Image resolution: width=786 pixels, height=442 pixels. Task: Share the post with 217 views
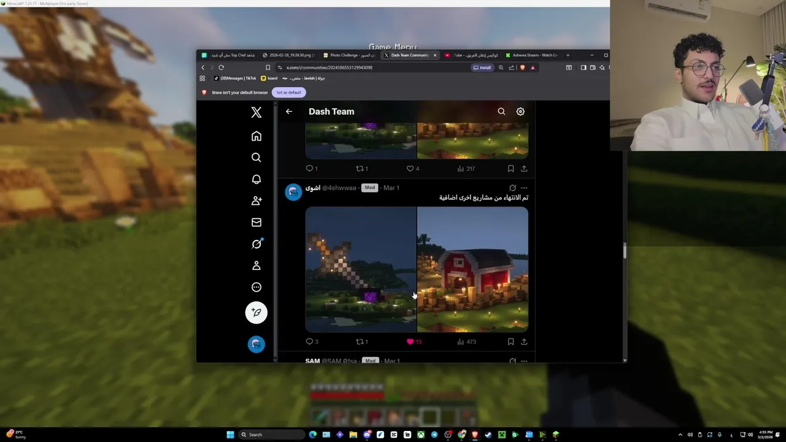click(x=524, y=168)
